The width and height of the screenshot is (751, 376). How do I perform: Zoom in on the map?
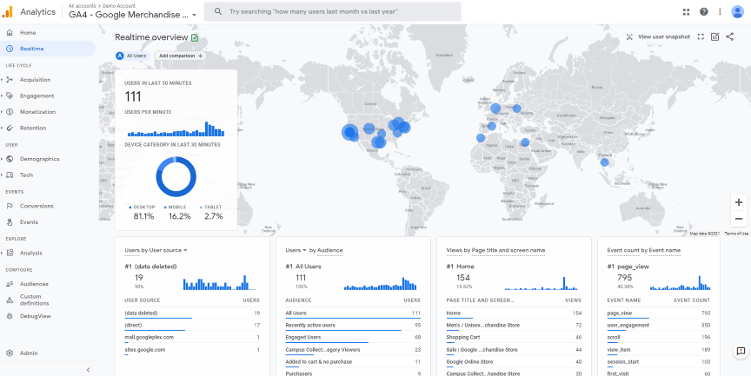pos(738,202)
